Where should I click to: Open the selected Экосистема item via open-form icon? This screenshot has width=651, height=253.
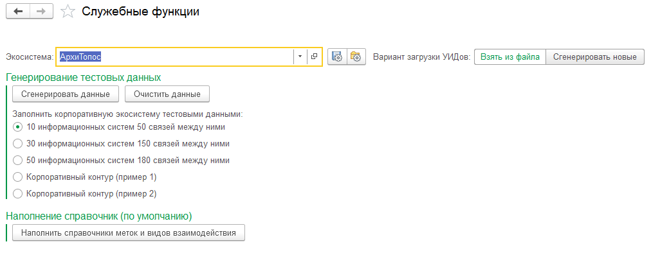pos(314,57)
